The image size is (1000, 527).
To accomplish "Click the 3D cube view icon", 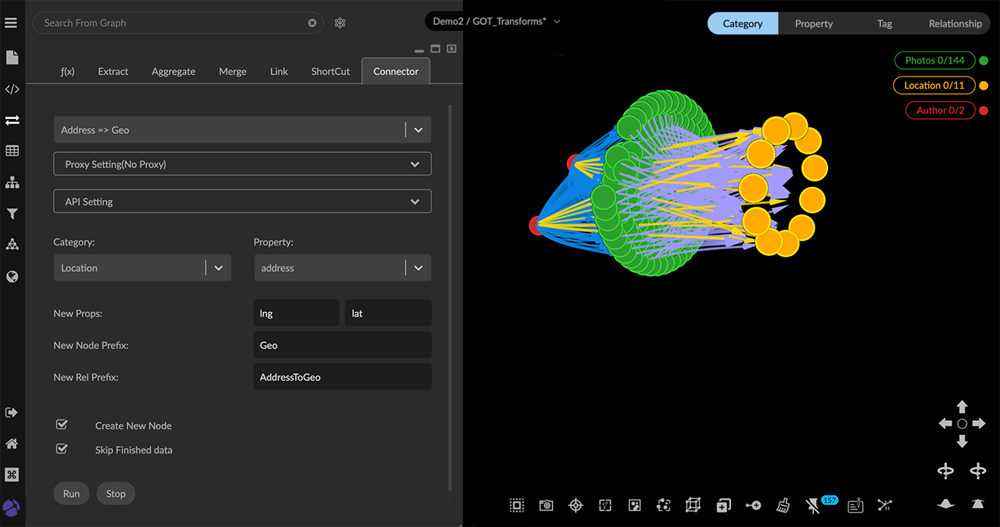I will tap(692, 505).
